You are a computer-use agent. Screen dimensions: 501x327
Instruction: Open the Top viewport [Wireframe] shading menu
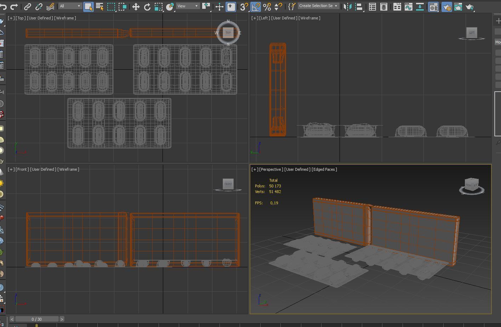[x=65, y=18]
